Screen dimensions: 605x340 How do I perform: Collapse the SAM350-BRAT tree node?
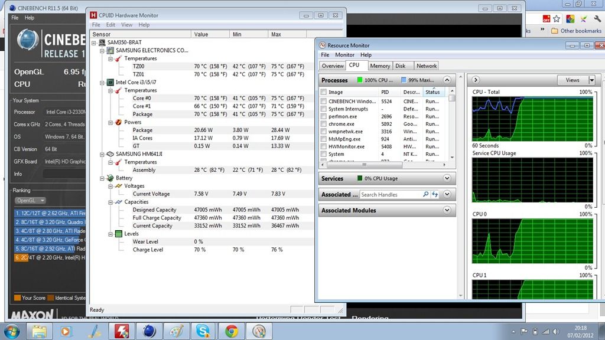[x=94, y=42]
